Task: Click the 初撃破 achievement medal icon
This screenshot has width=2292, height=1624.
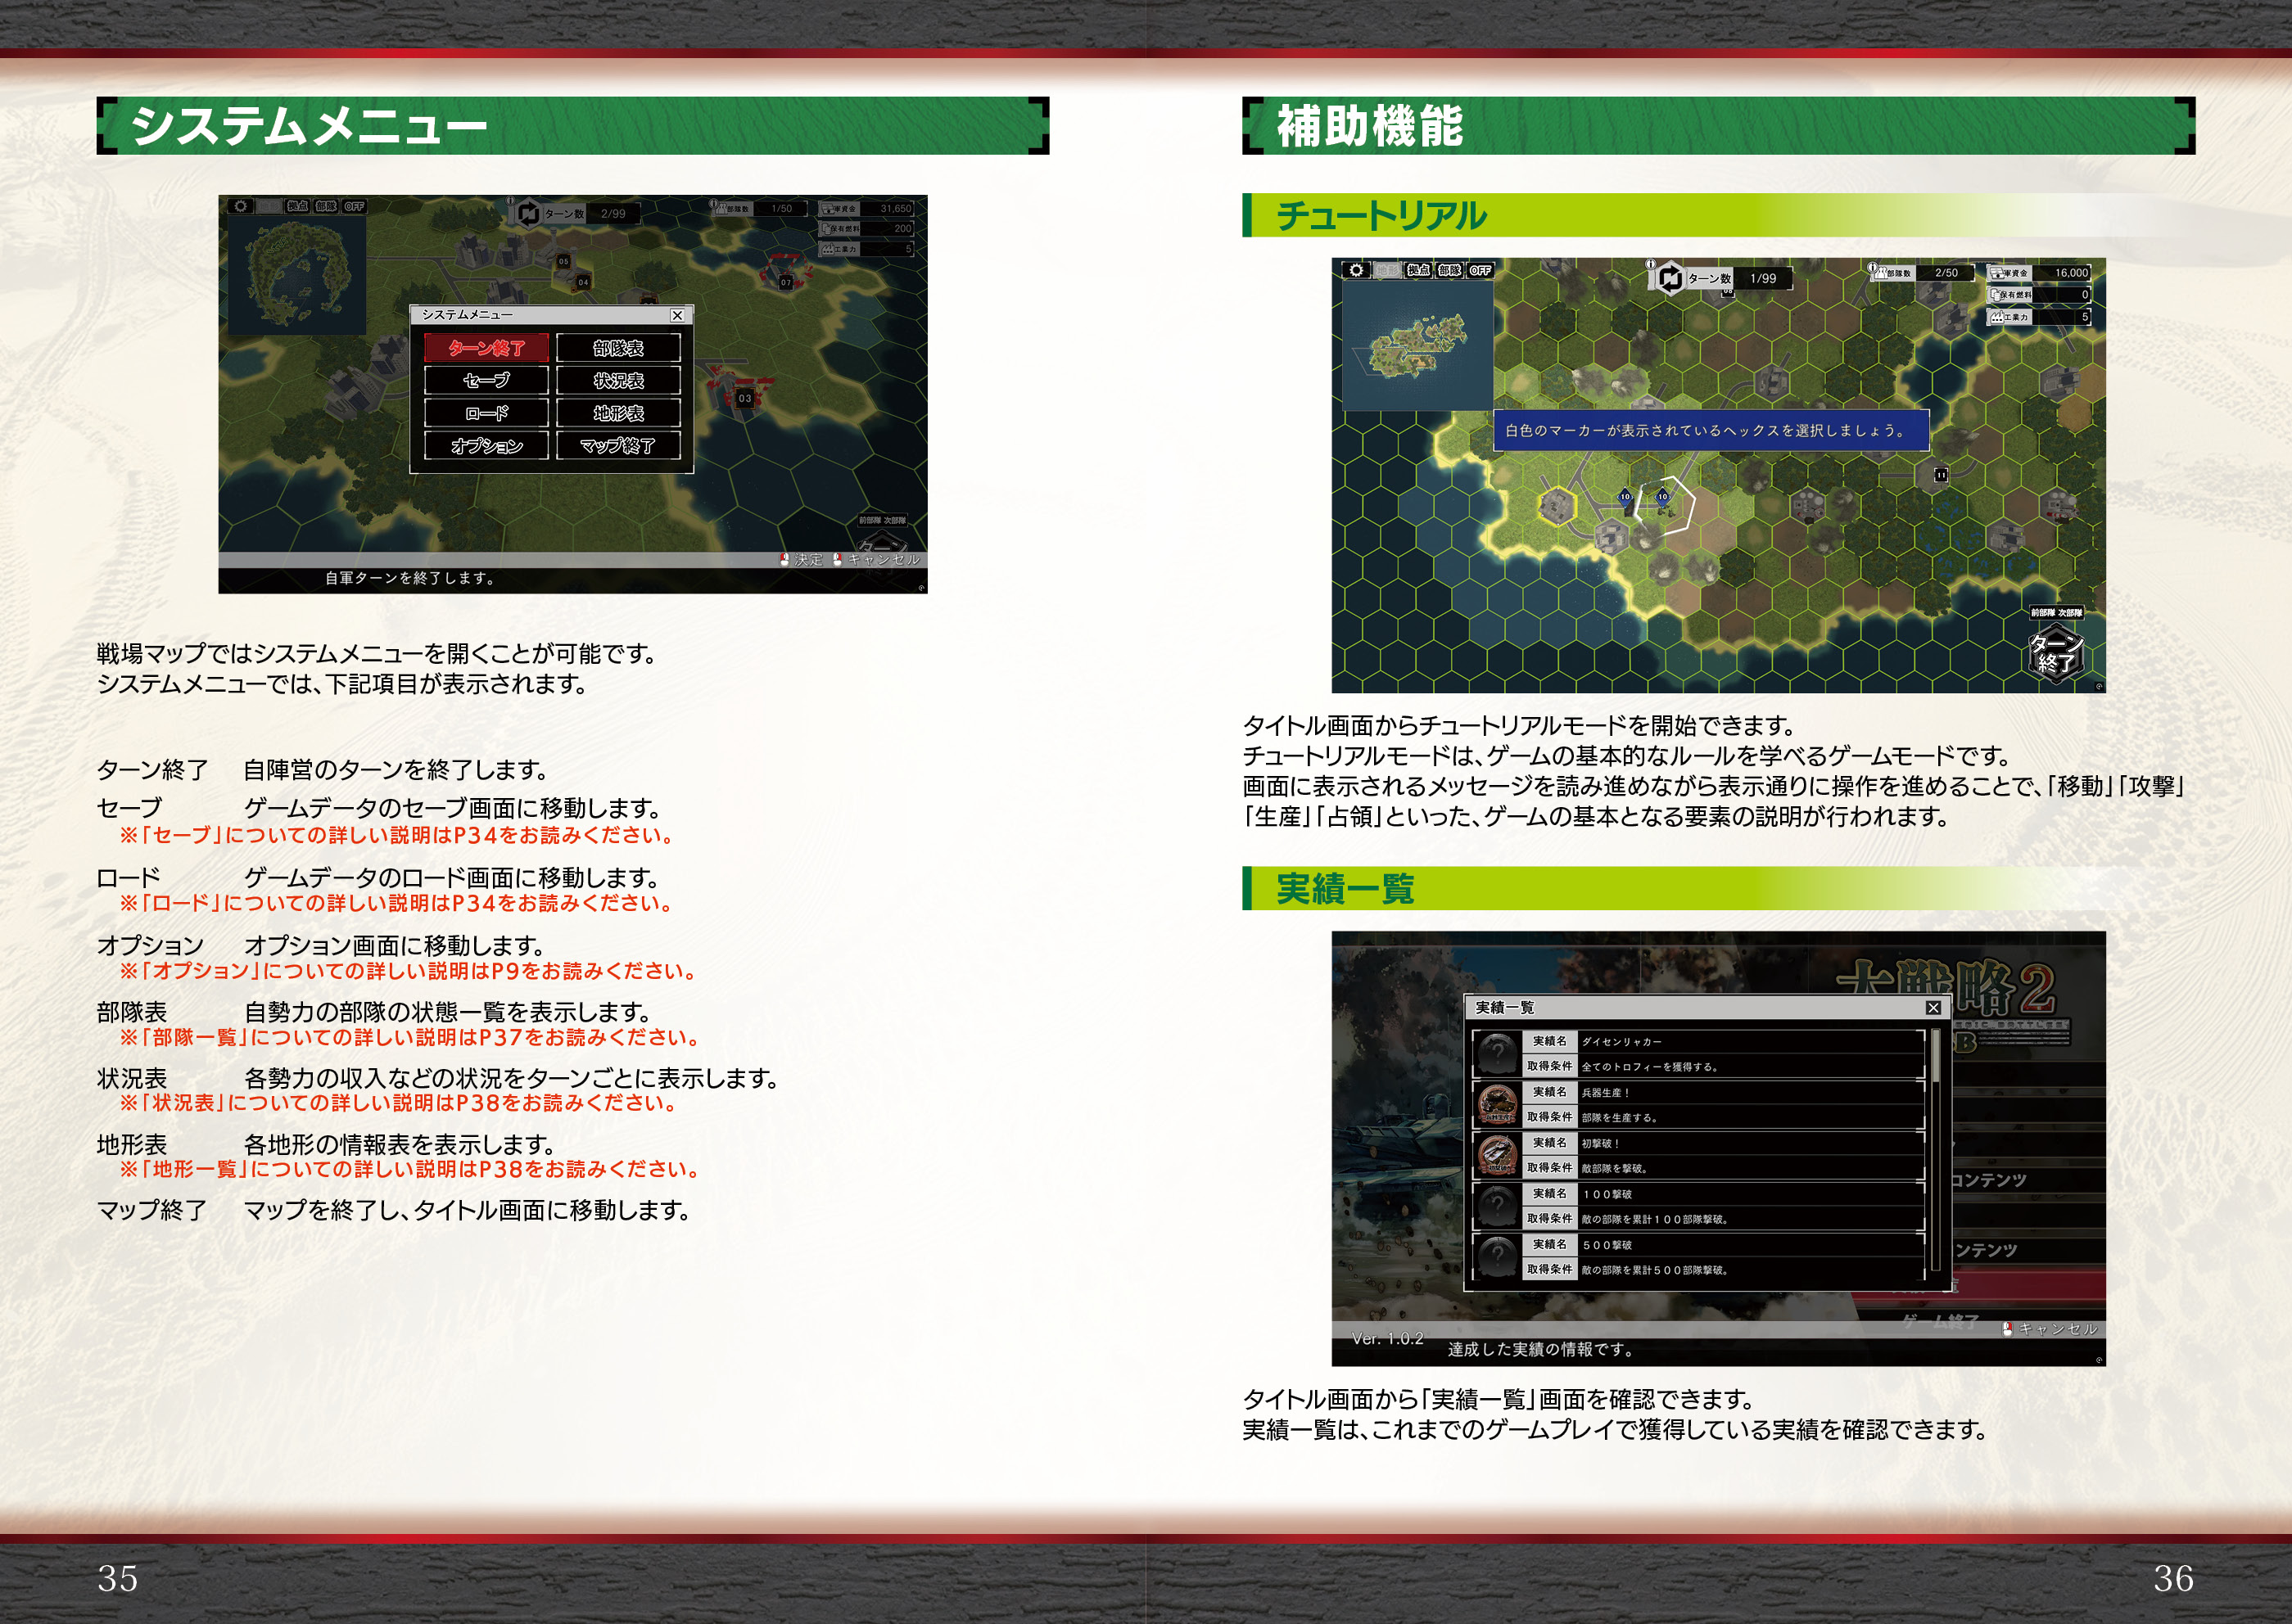Action: coord(1498,1154)
